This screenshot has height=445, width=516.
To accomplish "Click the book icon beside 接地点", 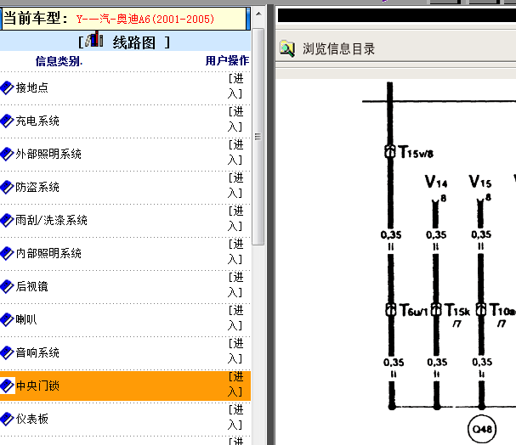I will click(x=7, y=88).
